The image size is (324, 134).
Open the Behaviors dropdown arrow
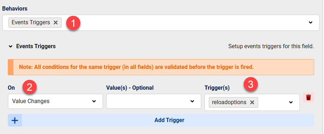pyautogui.click(x=311, y=23)
